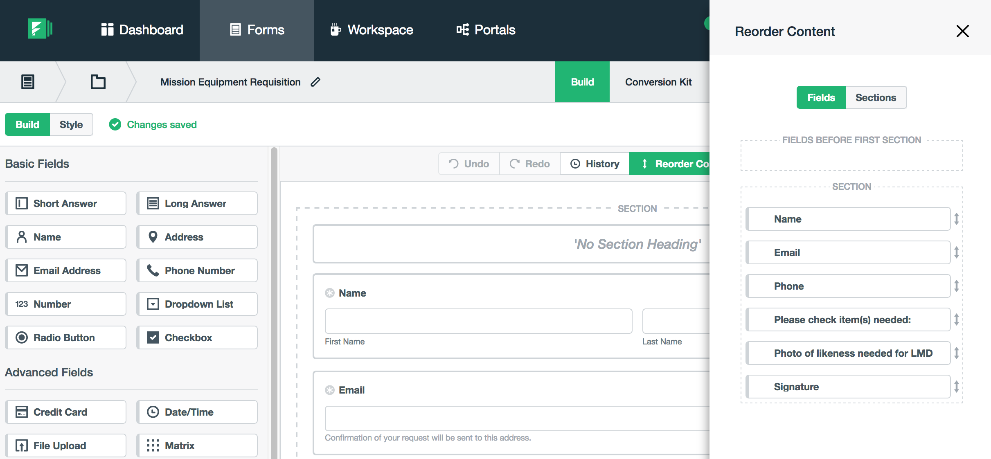Close the Reorder Content panel
Viewport: 991px width, 459px height.
click(x=962, y=31)
